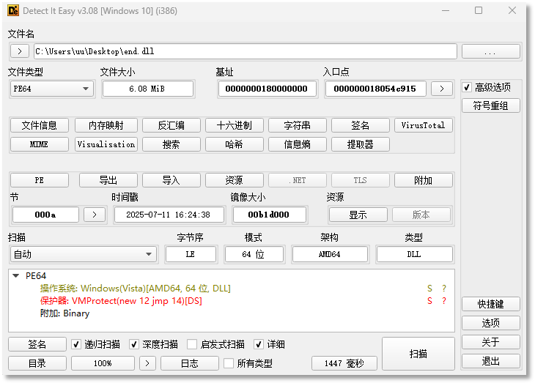Screen dimensions: 535x383
Task: Disable the 递归扫描 checkbox
Action: click(76, 344)
